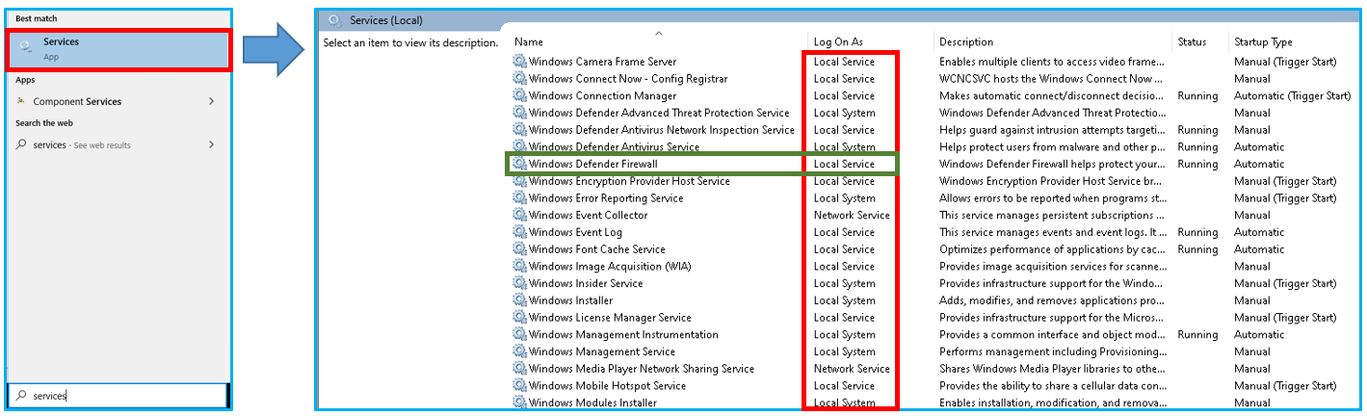Click gear icon for Windows Mobile Hotspot Service

(520, 386)
